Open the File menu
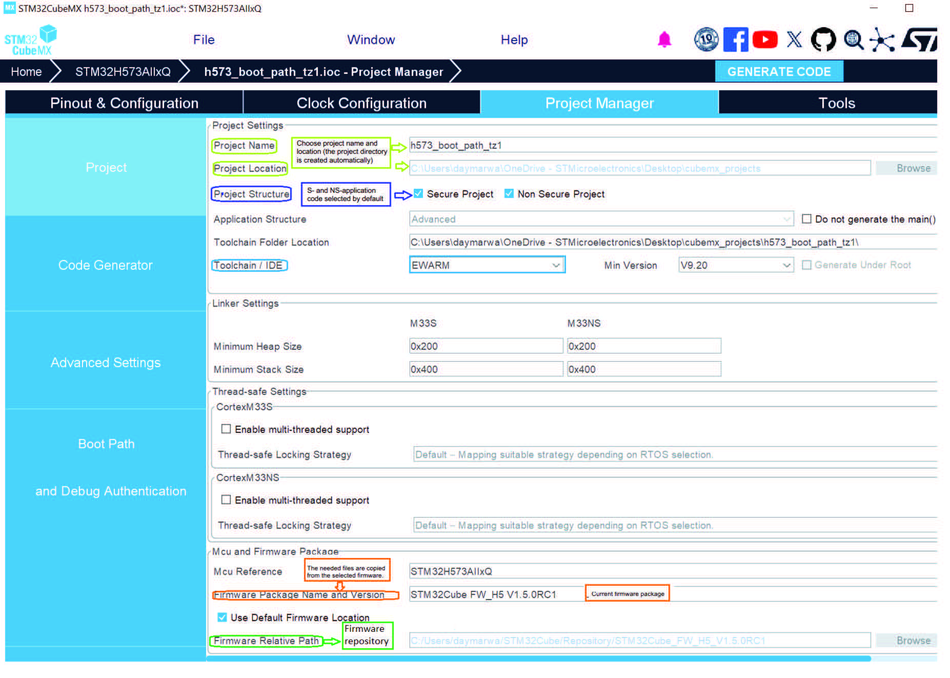The height and width of the screenshot is (678, 950). (204, 39)
